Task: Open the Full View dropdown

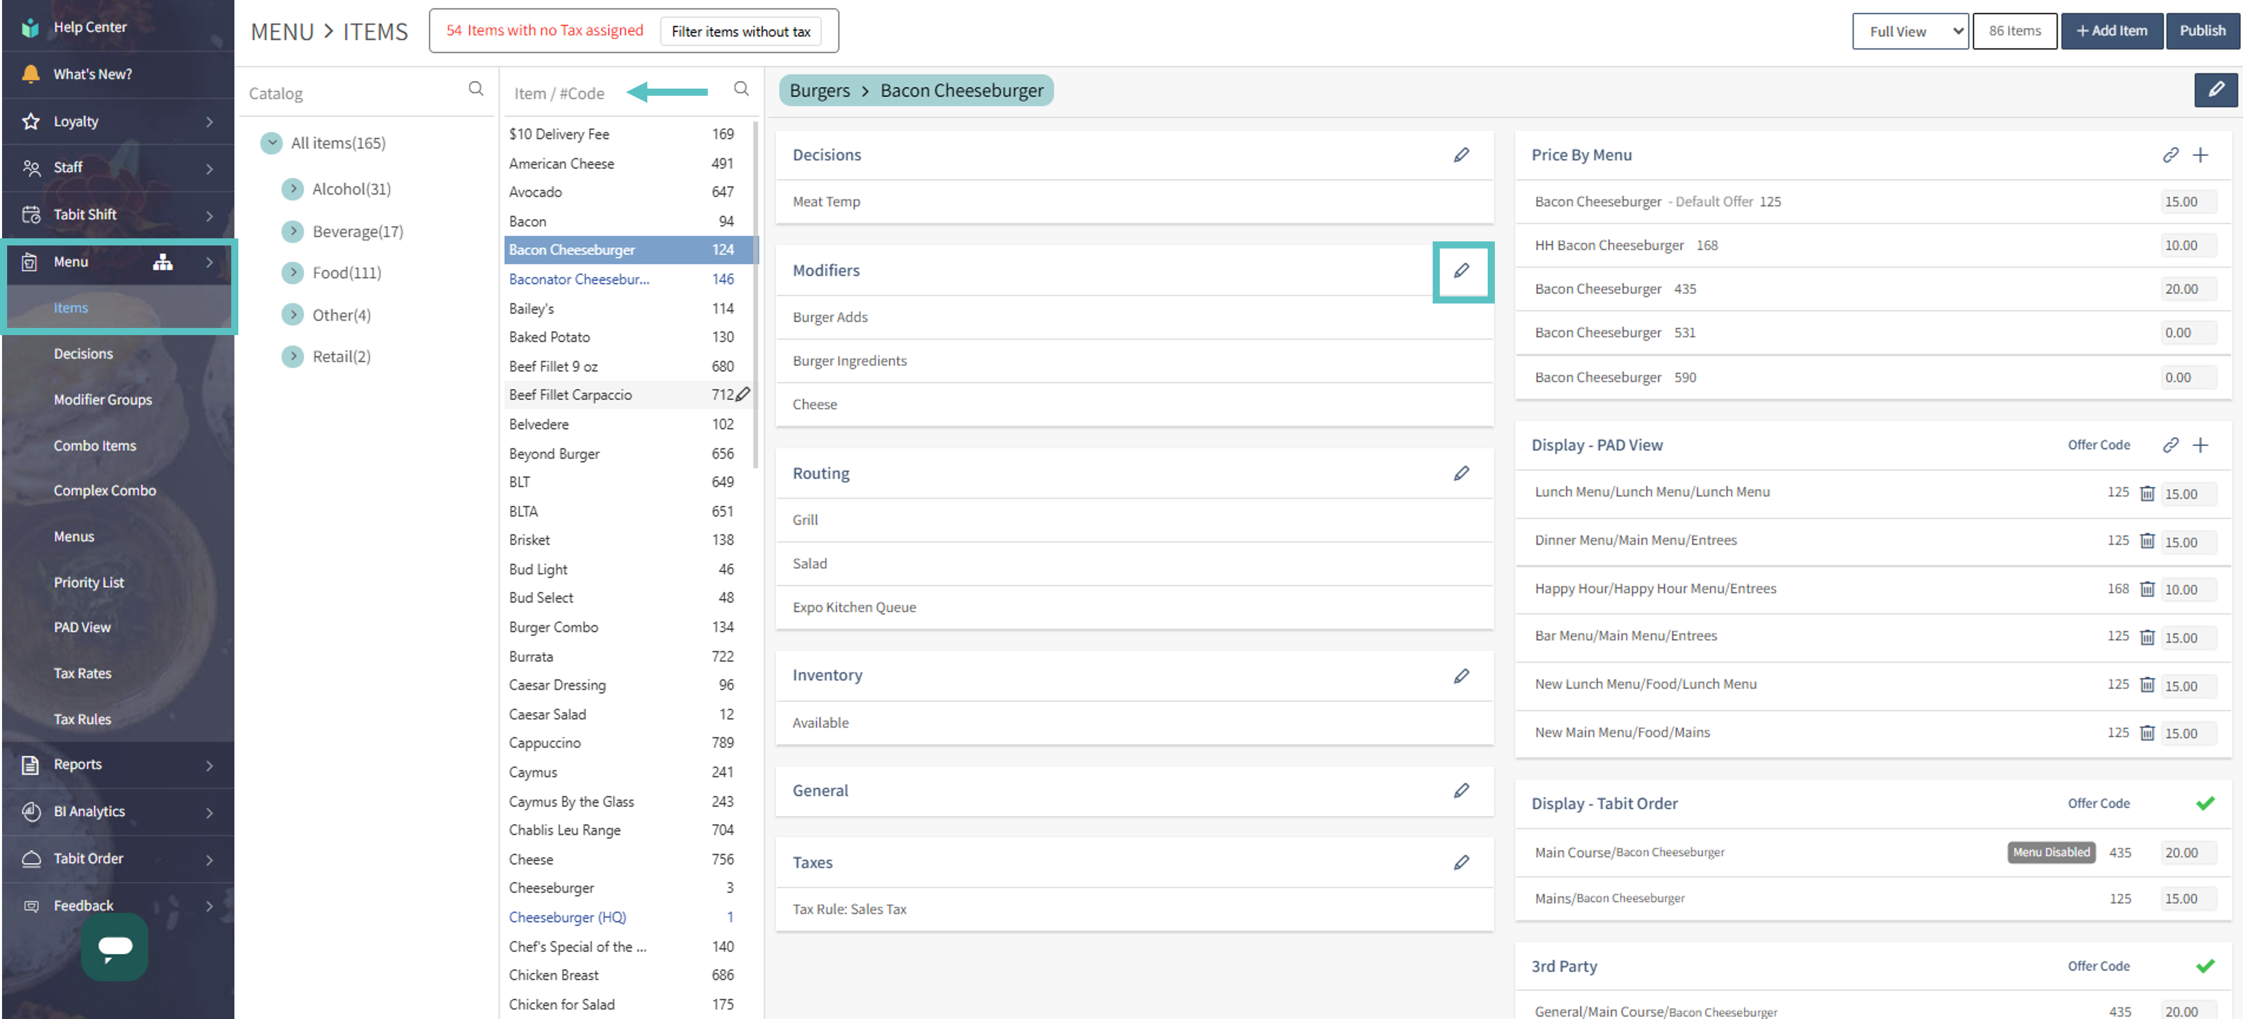Action: [x=1909, y=32]
